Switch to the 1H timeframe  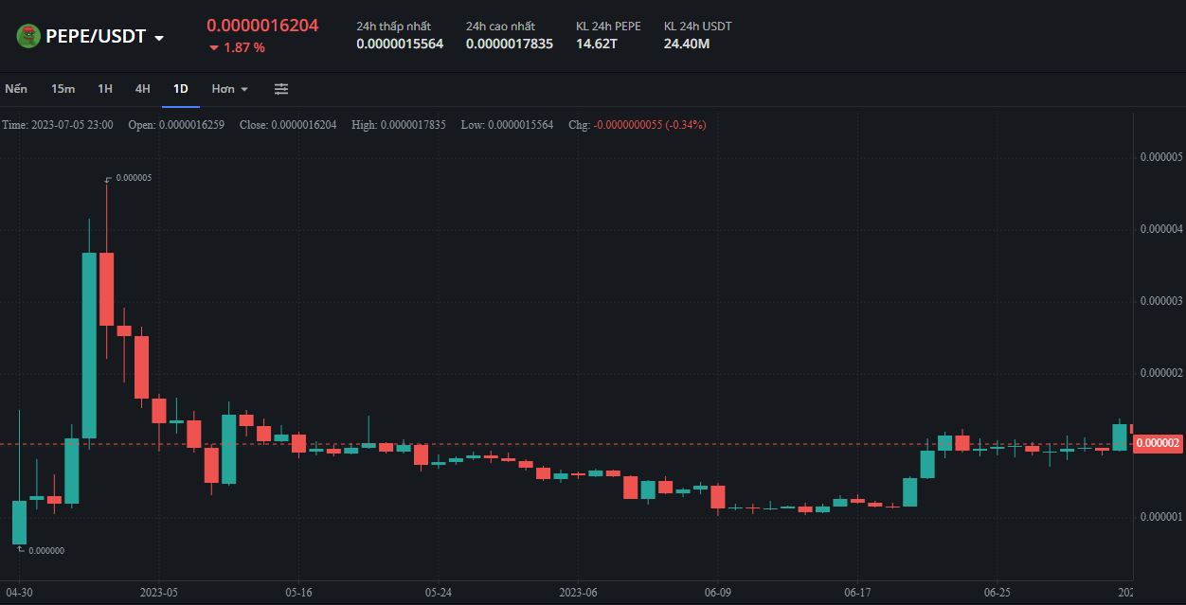pyautogui.click(x=105, y=89)
